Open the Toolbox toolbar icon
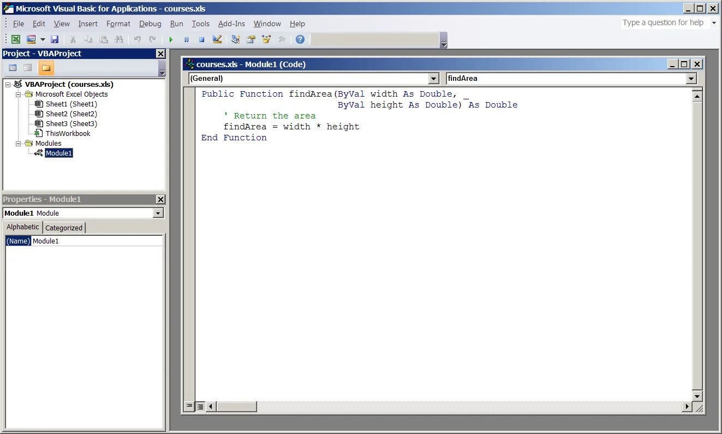The width and height of the screenshot is (722, 434). tap(282, 39)
